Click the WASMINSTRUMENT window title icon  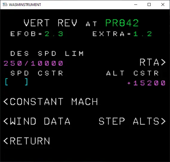5,4
